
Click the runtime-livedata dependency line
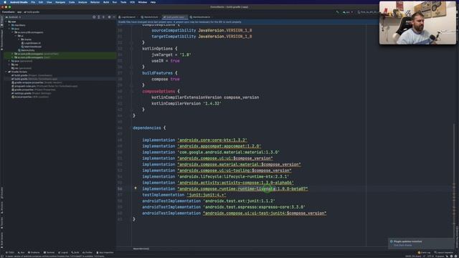(224, 188)
